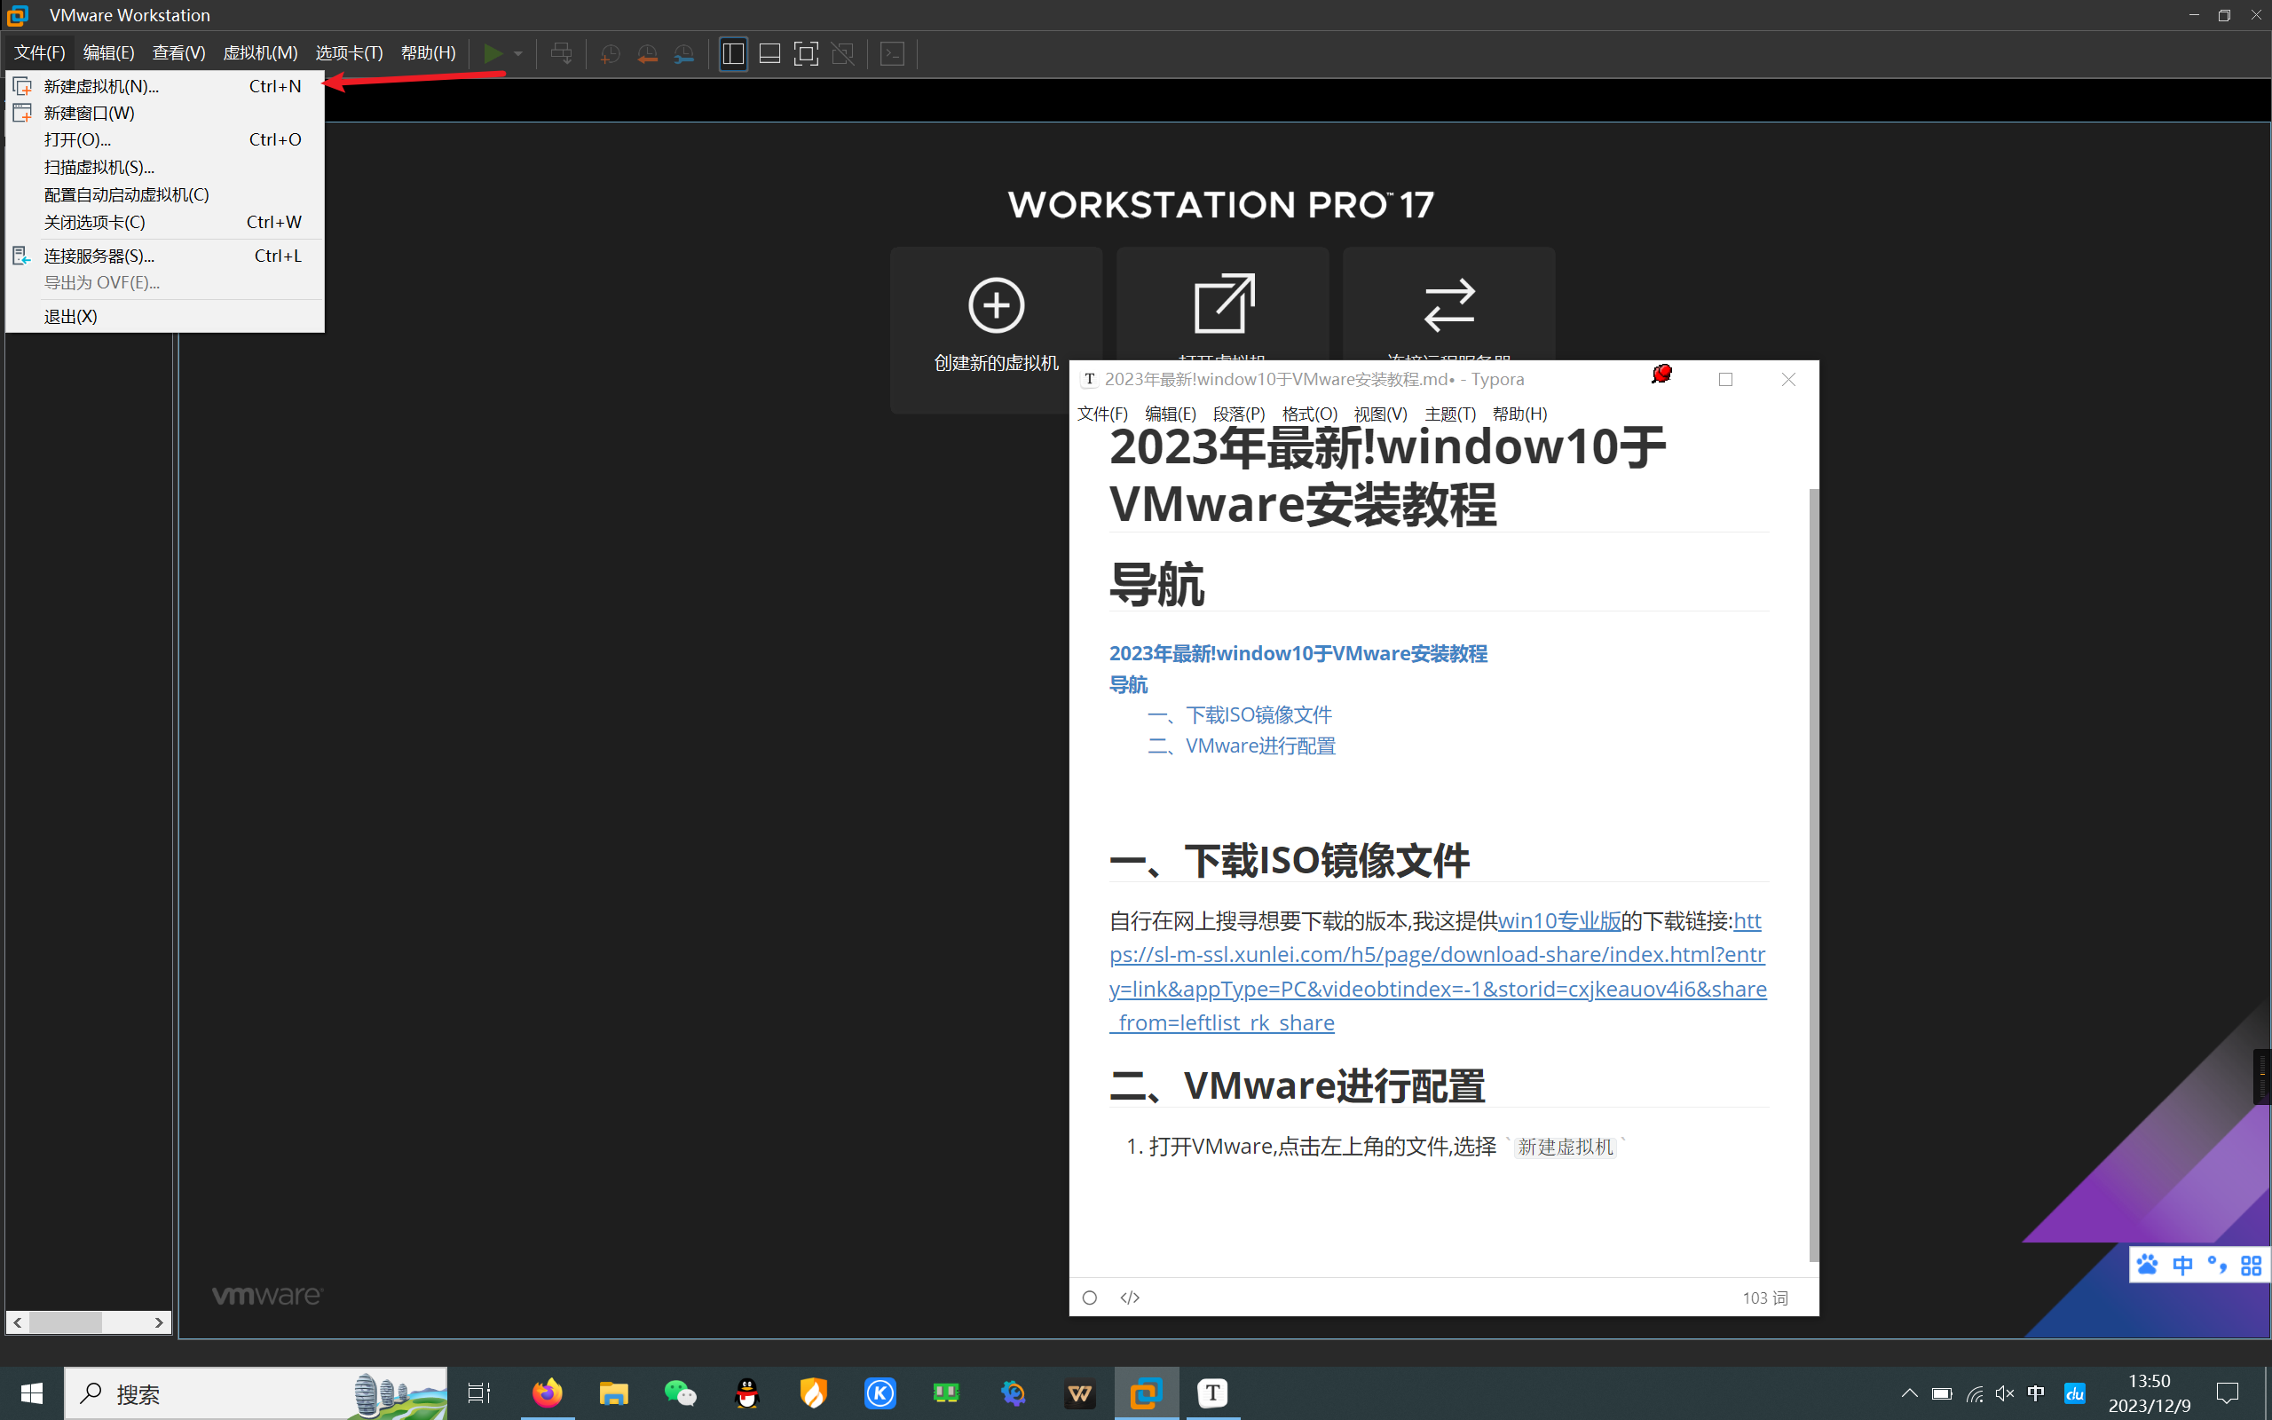Click the connect to remote server arrows icon

[1448, 304]
